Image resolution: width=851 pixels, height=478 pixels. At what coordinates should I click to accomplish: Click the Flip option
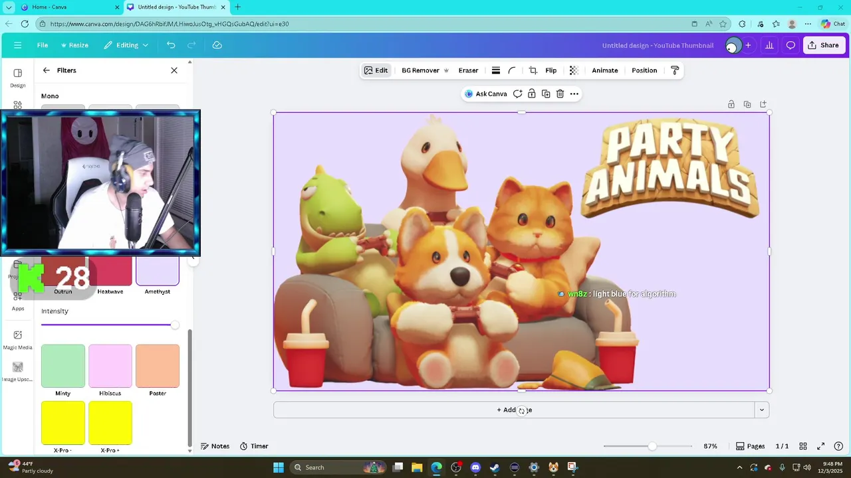pos(551,70)
